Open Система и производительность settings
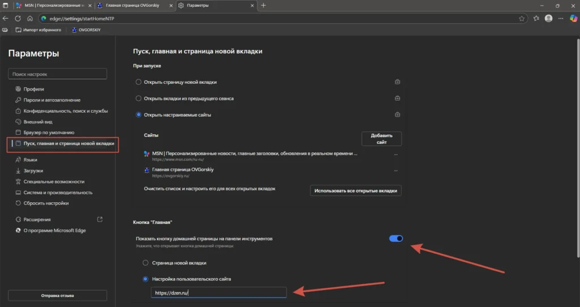The image size is (580, 307). tap(58, 193)
